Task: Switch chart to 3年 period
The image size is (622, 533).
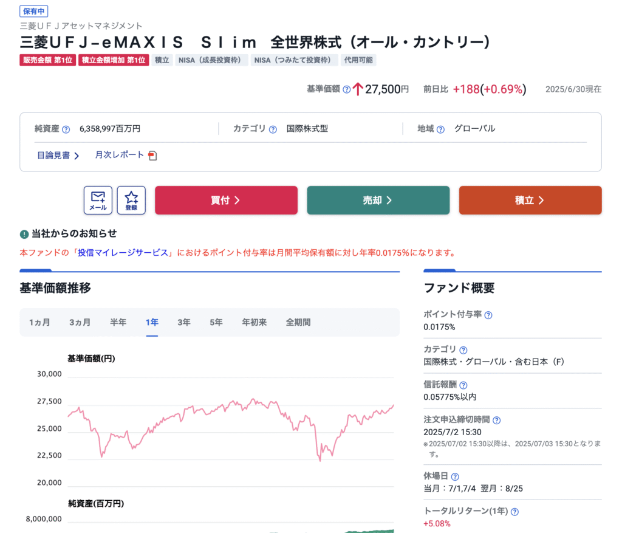Action: click(184, 322)
